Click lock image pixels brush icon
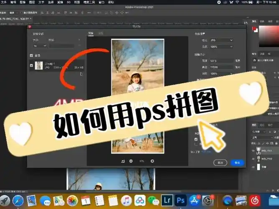The height and width of the screenshot is (209, 279). pos(263,143)
